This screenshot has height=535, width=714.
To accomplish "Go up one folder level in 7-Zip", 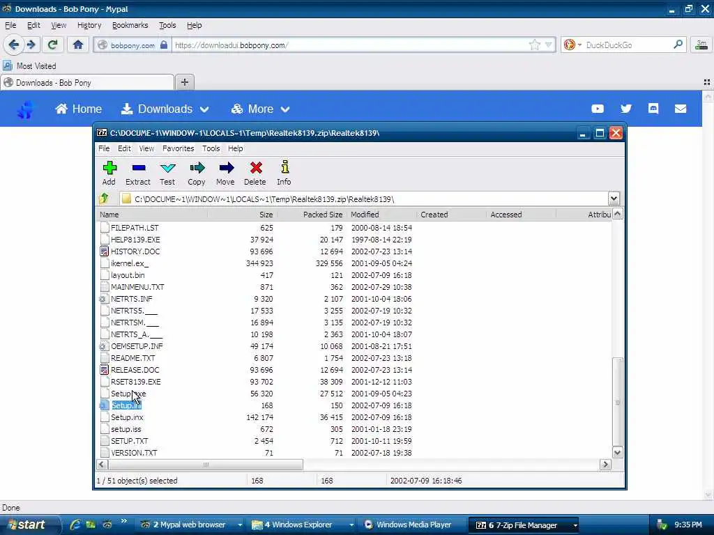I will [x=105, y=199].
